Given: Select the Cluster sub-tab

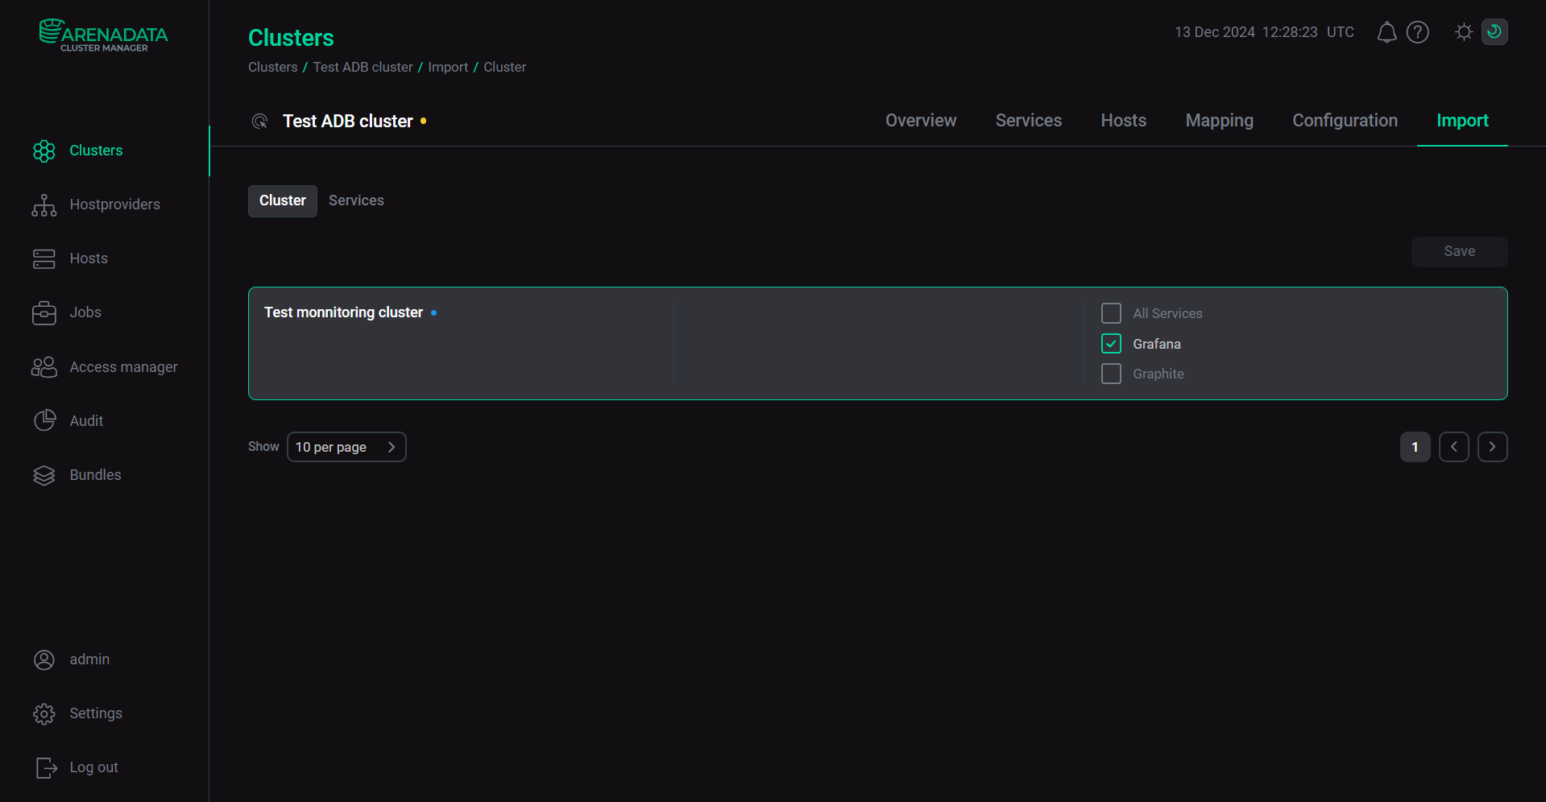Looking at the screenshot, I should coord(283,200).
